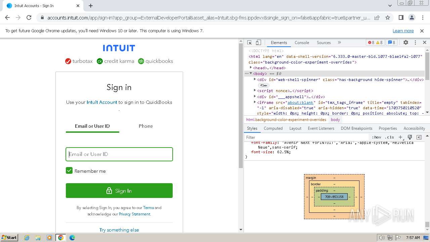Image resolution: width=430 pixels, height=242 pixels.
Task: Open the Layout tab
Action: [x=295, y=128]
